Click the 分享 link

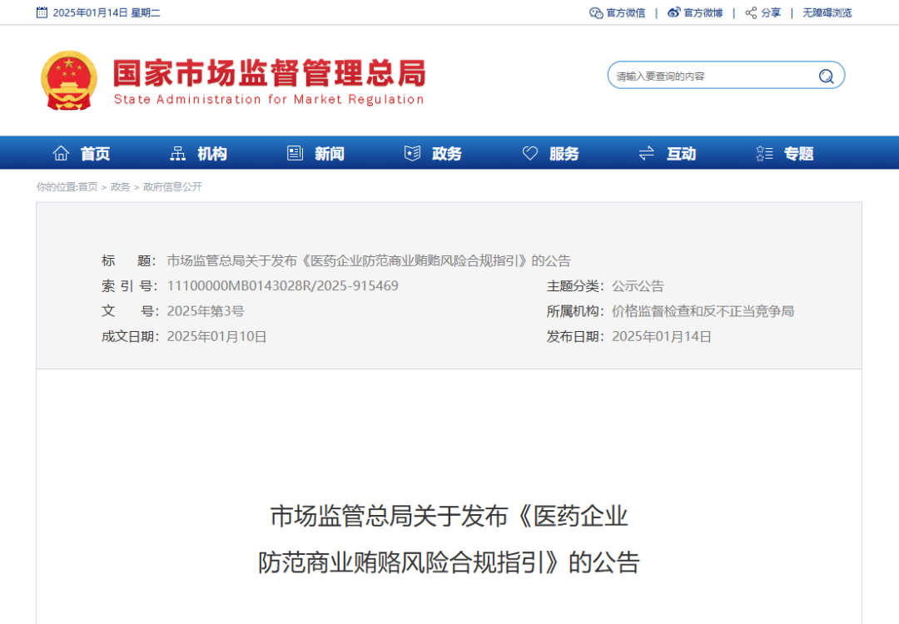[771, 12]
